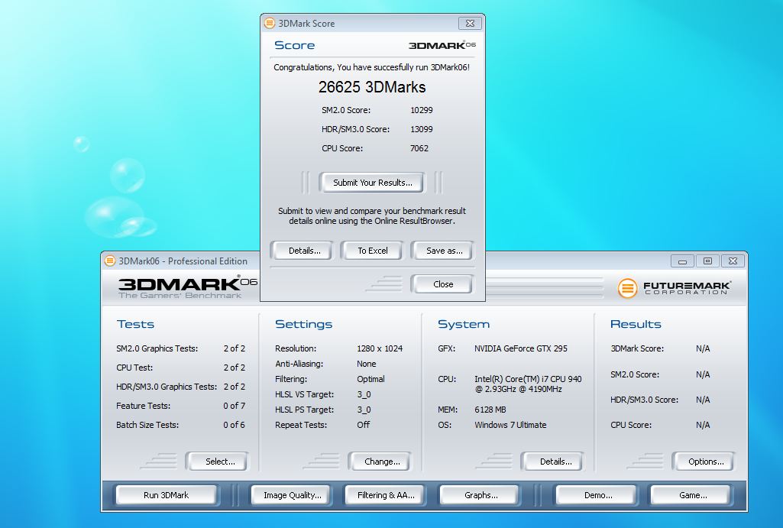Click Run 3DMark button
Viewport: 783px width, 528px height.
167,495
